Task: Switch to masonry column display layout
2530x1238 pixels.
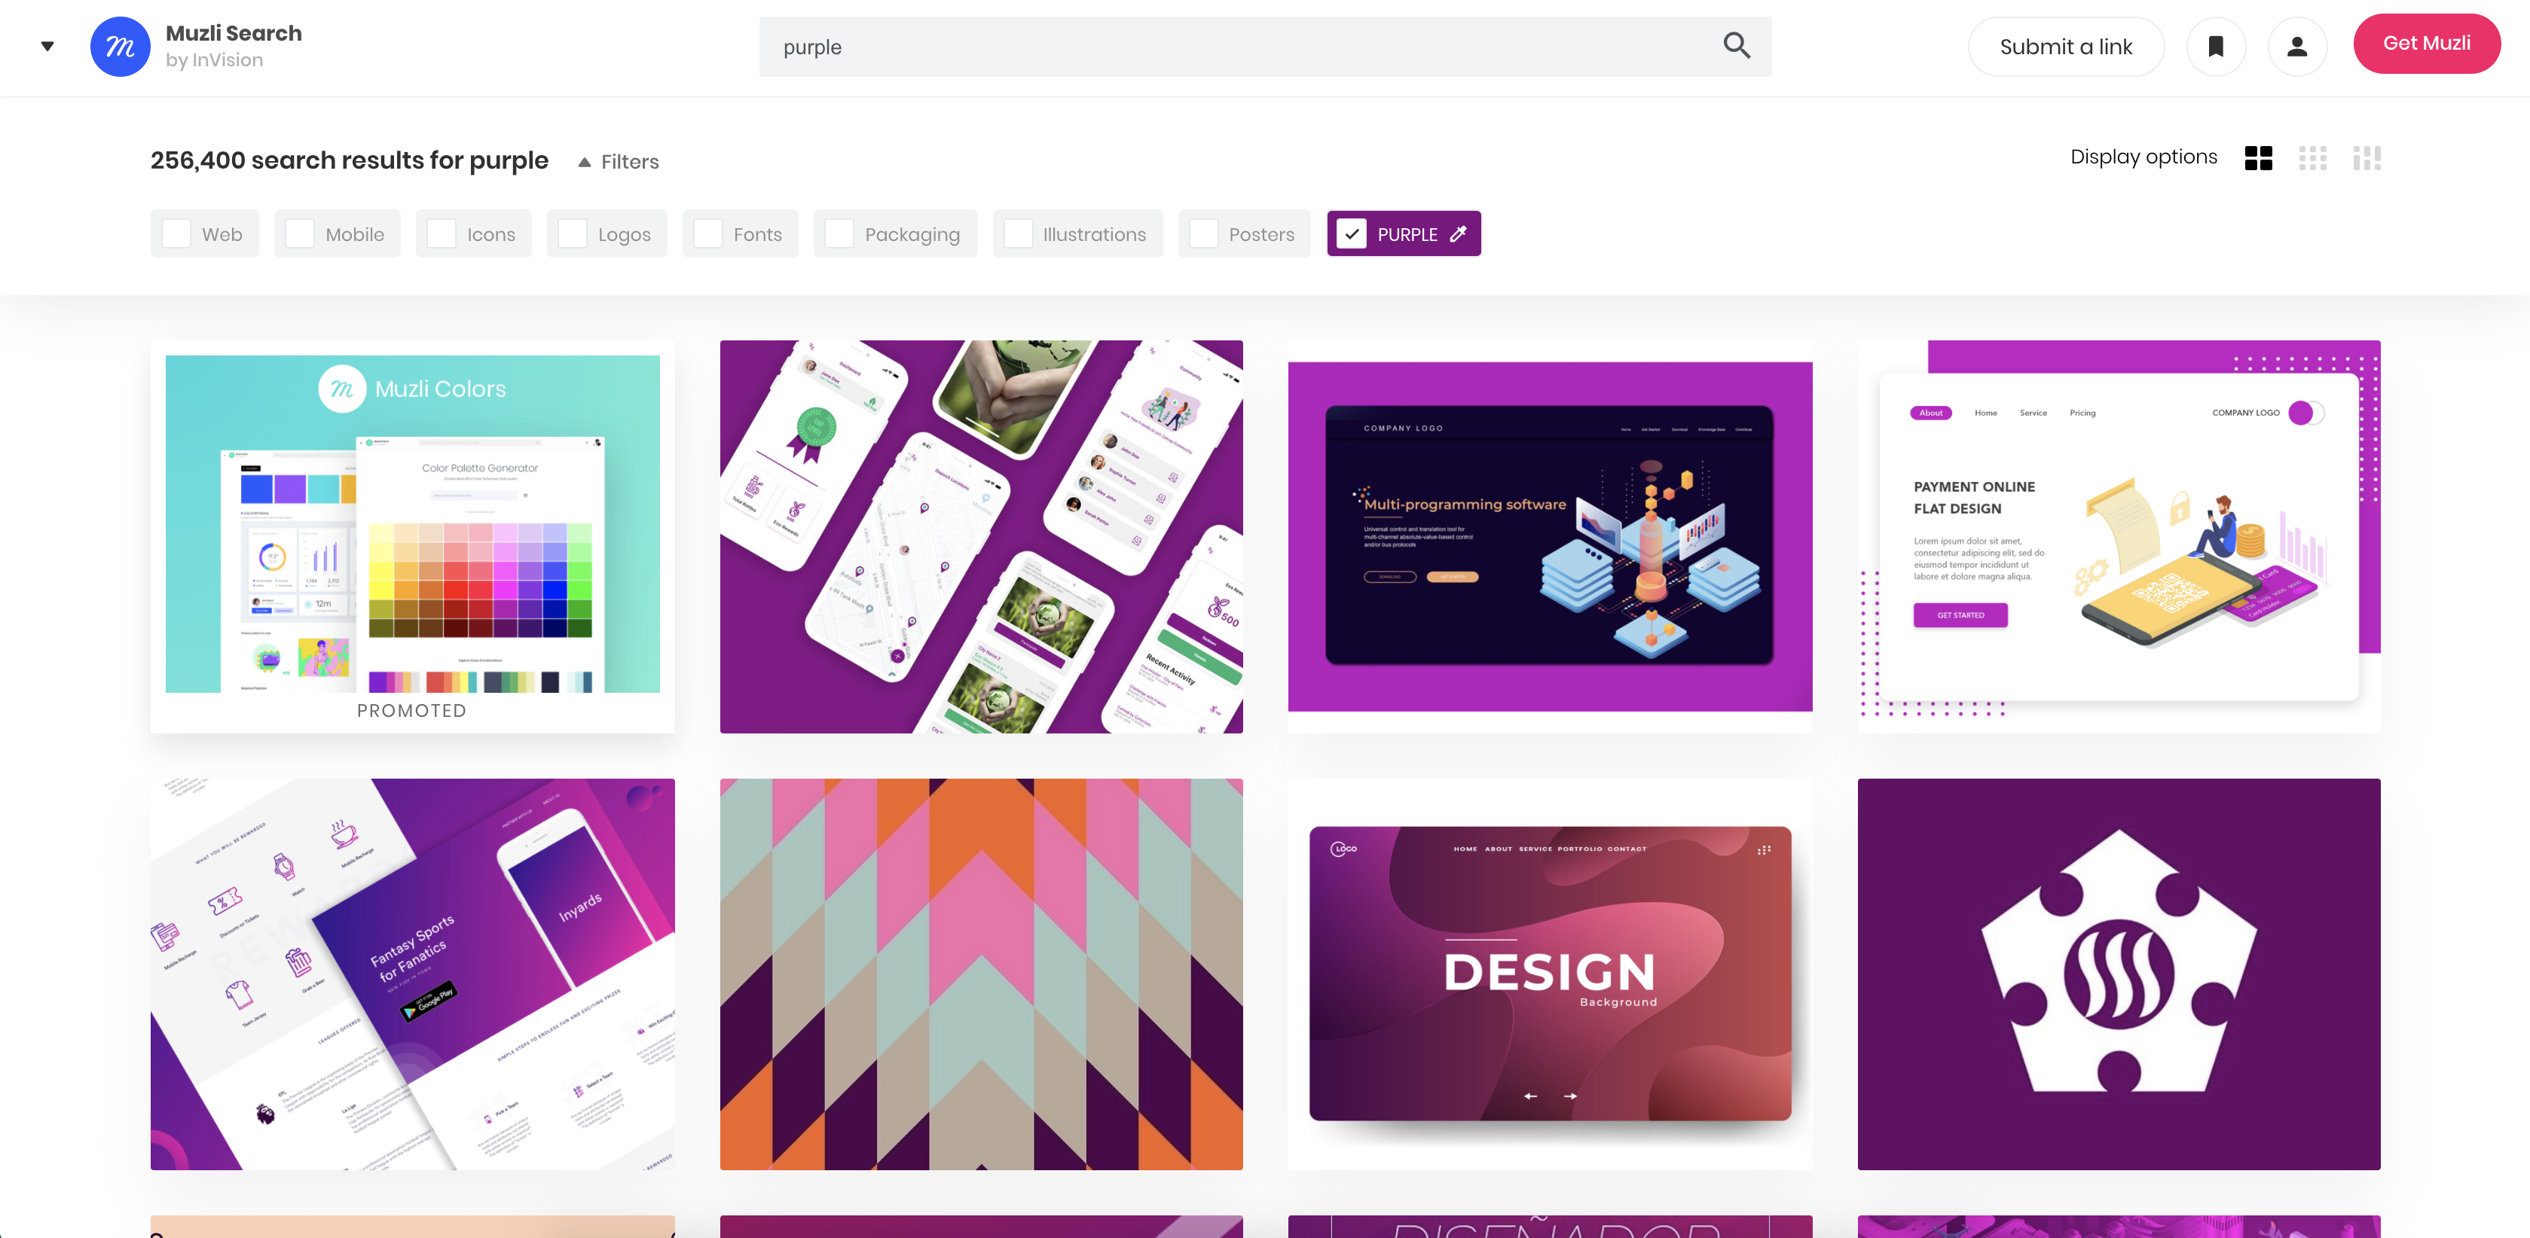Action: click(2367, 157)
